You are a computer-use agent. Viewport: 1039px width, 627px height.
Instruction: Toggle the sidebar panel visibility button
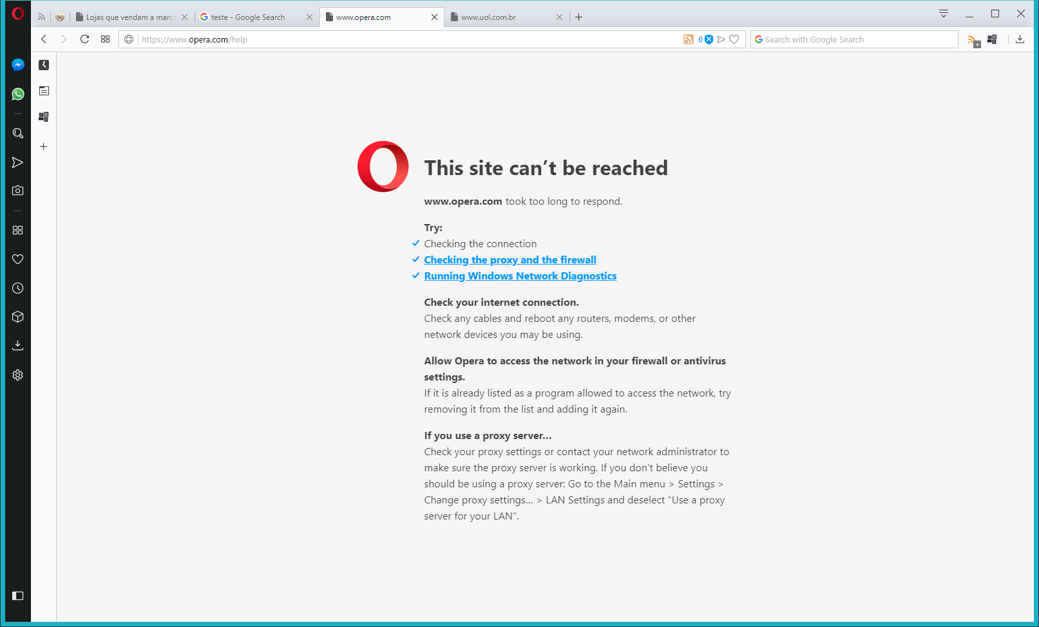[18, 595]
